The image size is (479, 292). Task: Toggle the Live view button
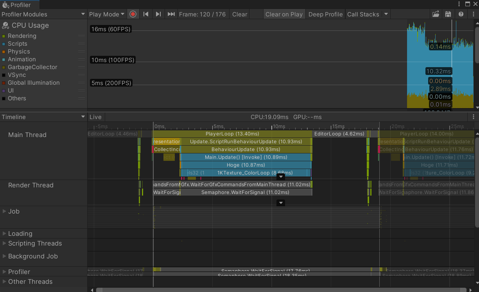tap(95, 117)
